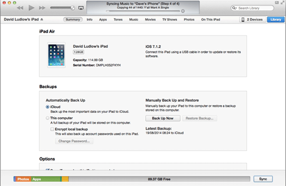Open search options magnifier dropdown

pyautogui.click(x=234, y=8)
